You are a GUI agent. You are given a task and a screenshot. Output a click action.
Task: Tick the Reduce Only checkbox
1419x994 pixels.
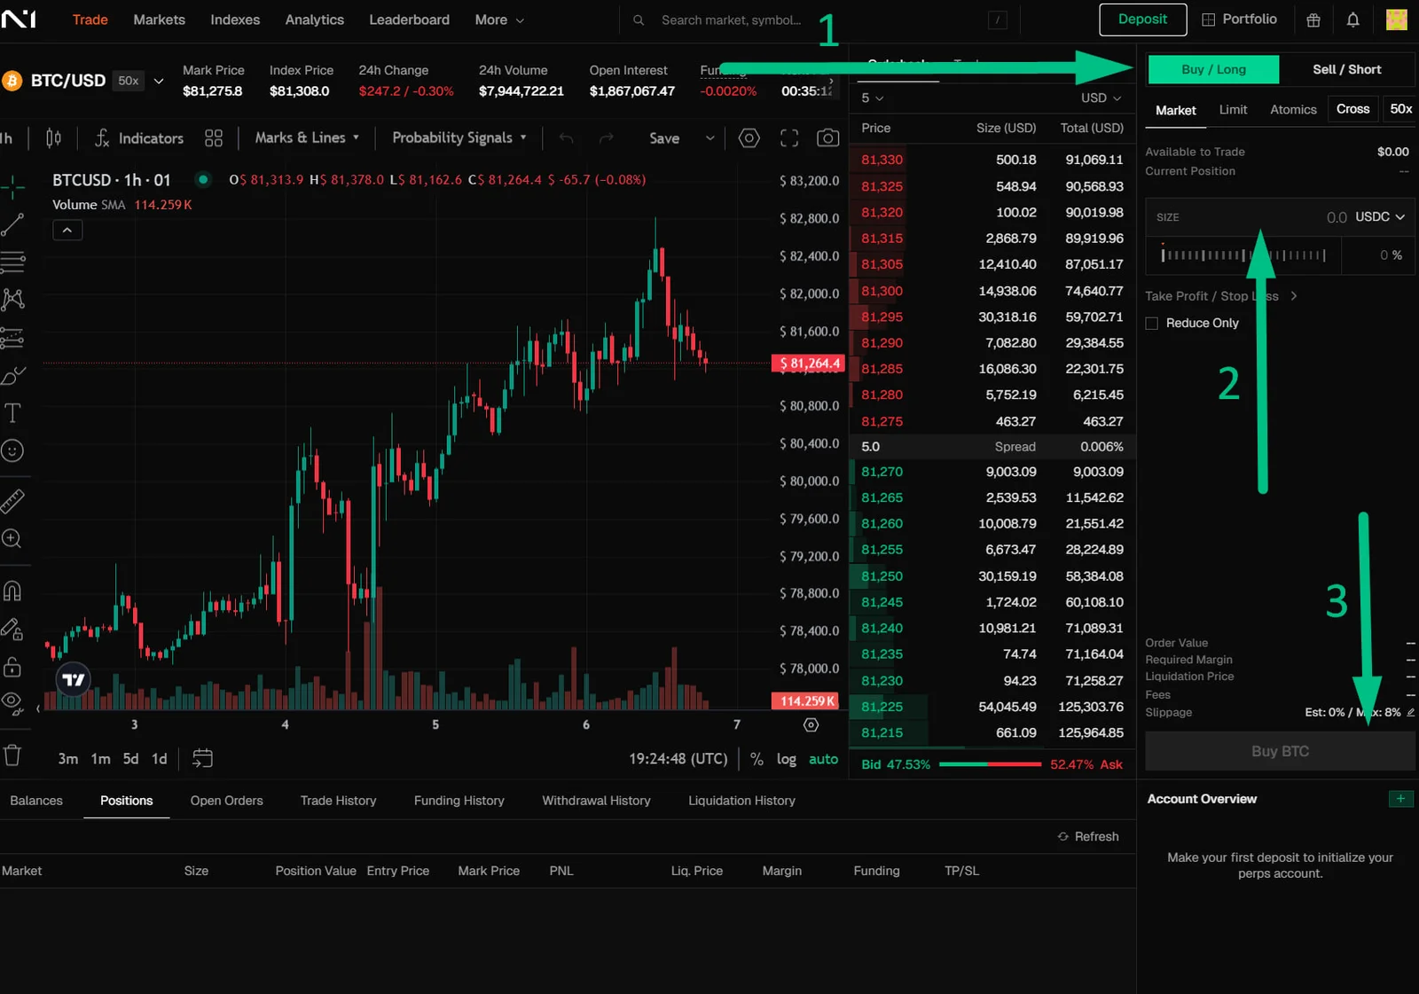point(1152,324)
